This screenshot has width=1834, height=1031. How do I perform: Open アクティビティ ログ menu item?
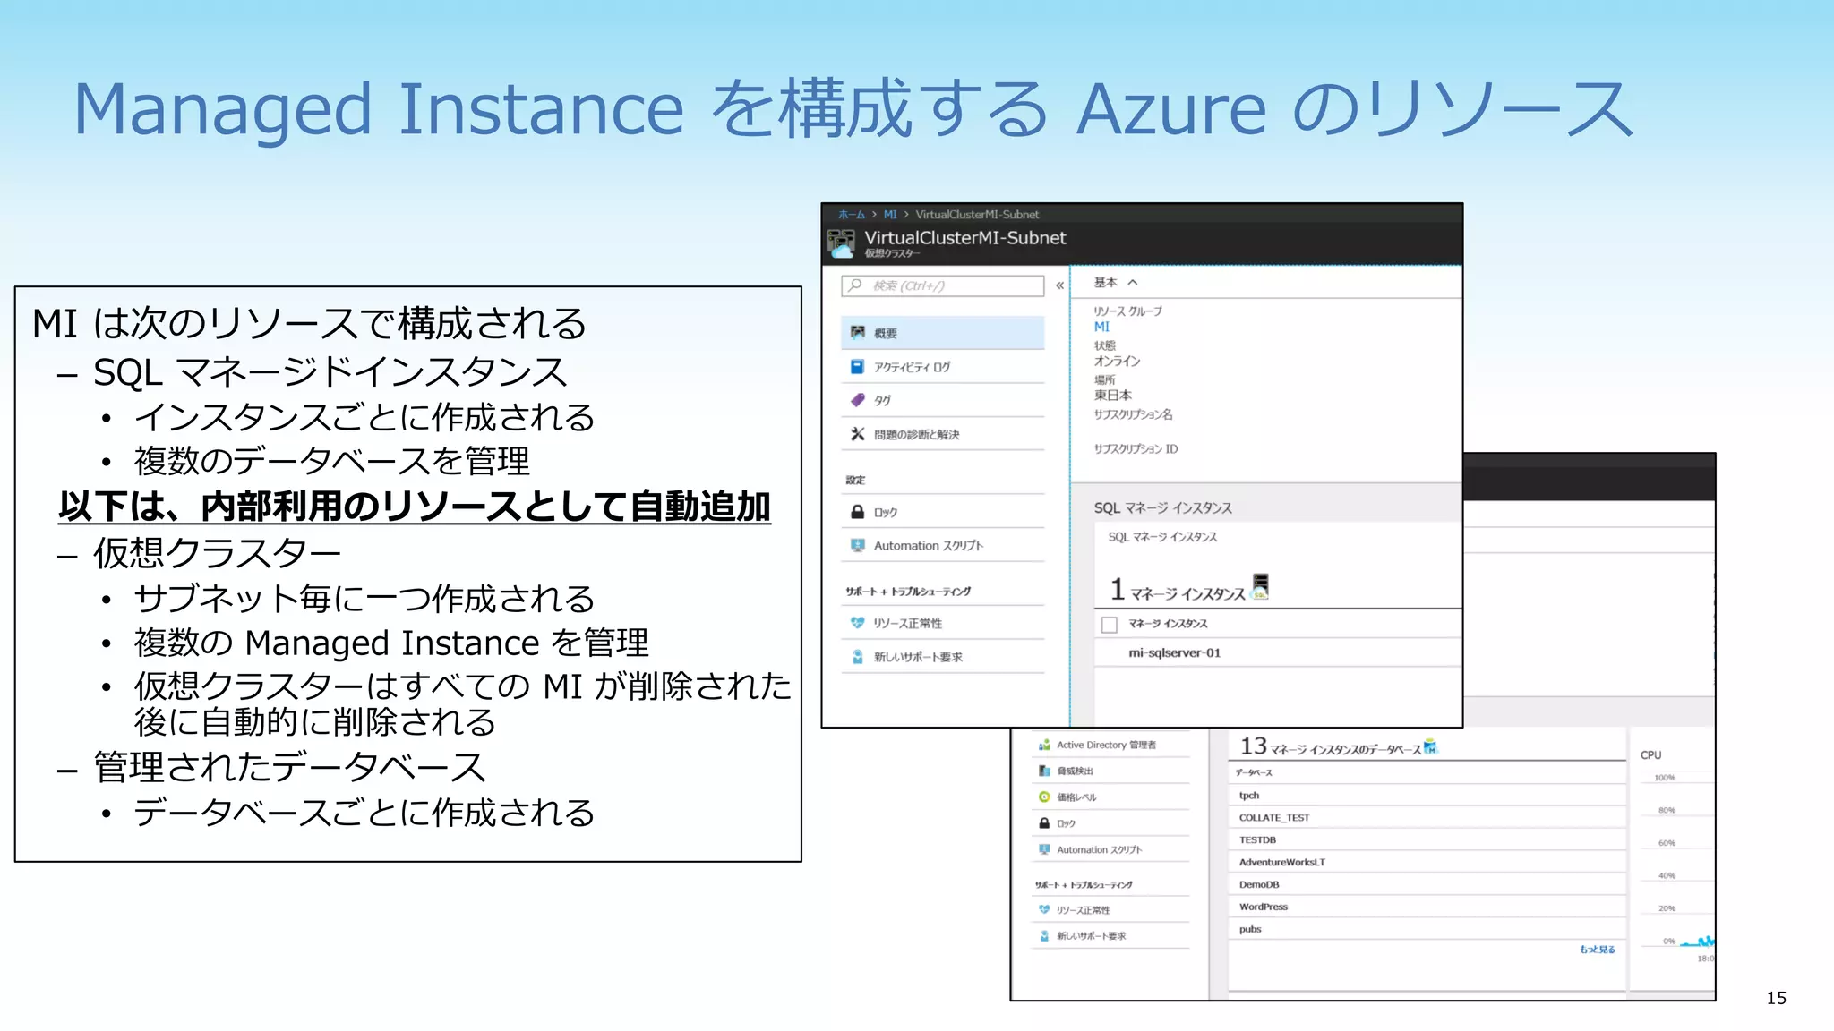point(943,367)
